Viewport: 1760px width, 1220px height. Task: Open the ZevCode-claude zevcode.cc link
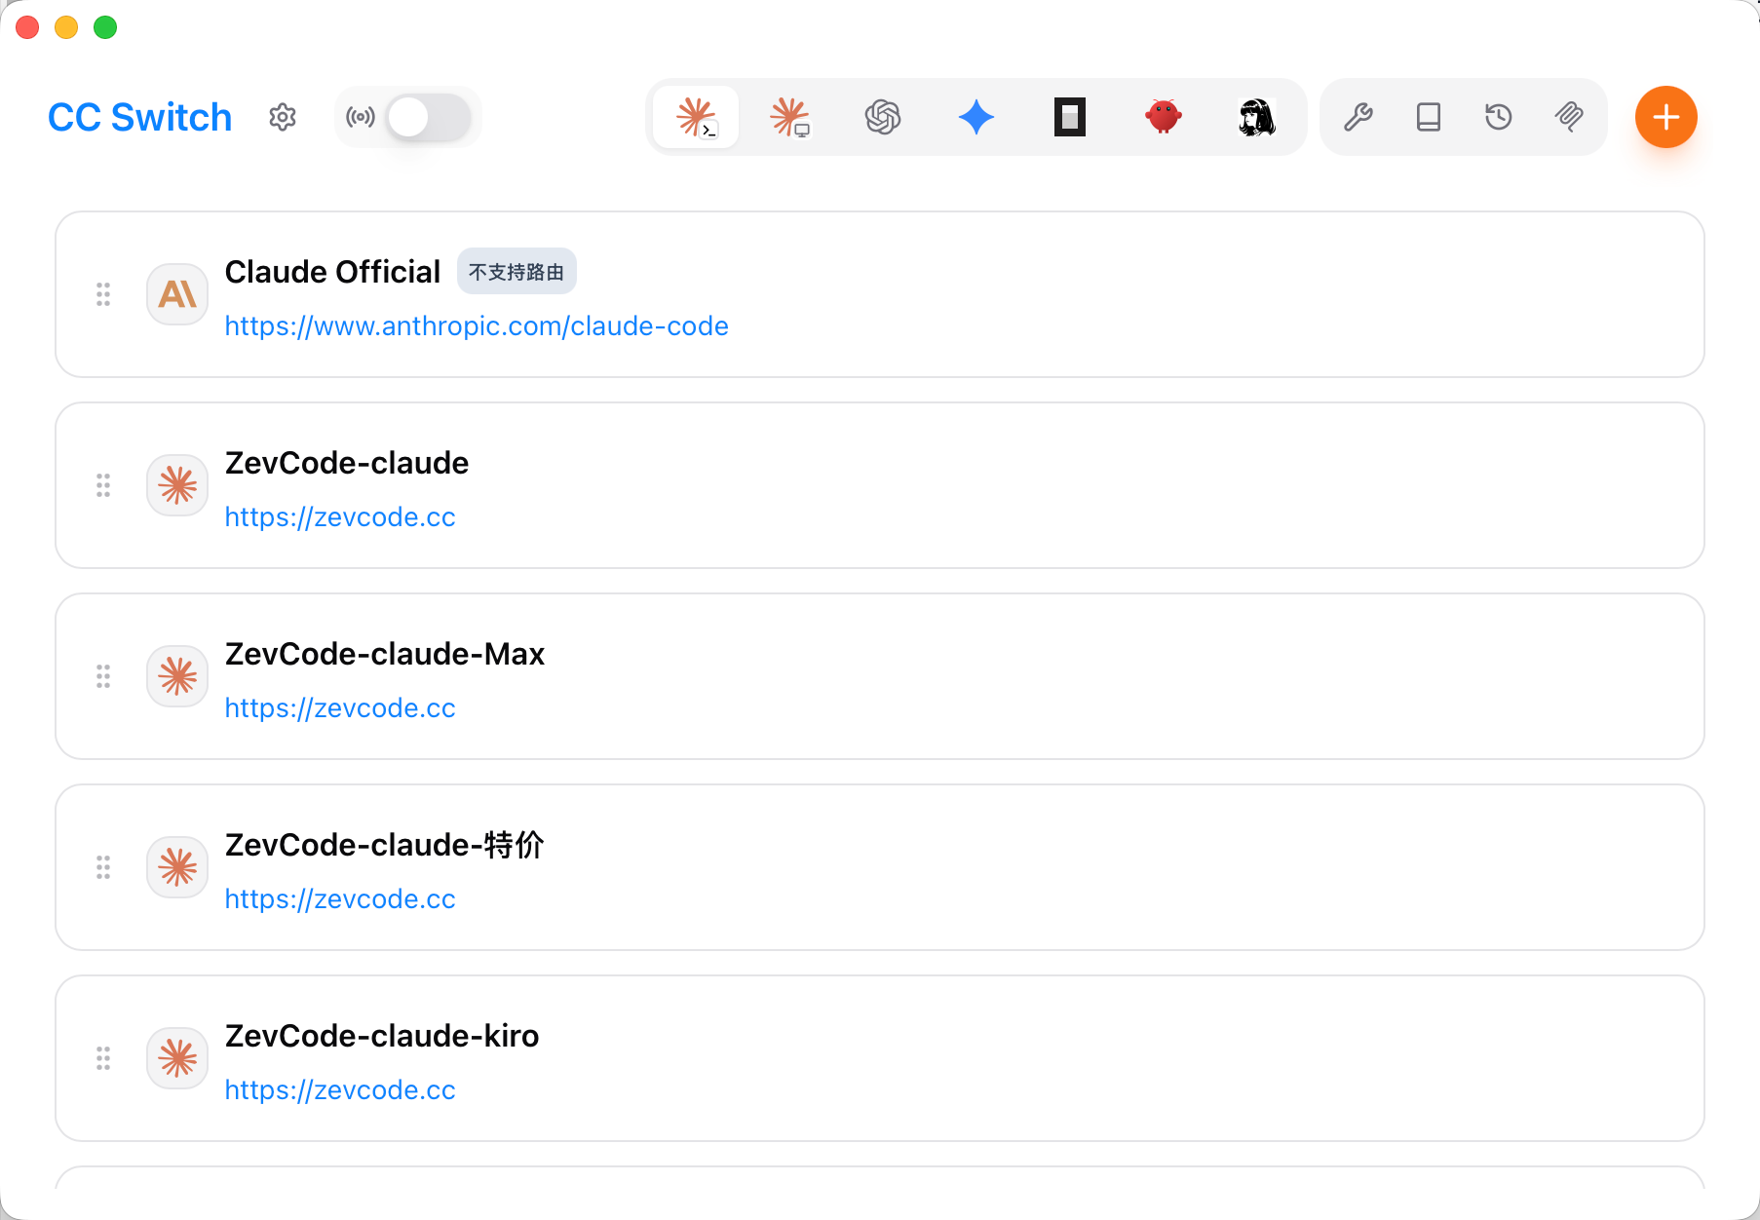[x=340, y=516]
